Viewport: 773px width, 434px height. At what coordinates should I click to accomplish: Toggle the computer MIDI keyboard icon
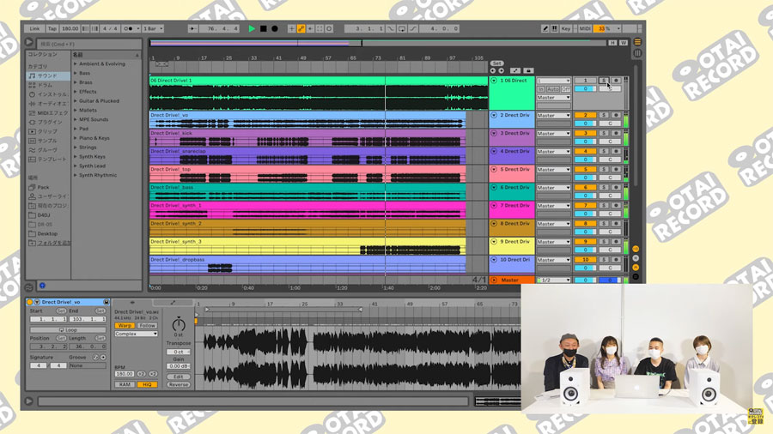click(x=555, y=28)
